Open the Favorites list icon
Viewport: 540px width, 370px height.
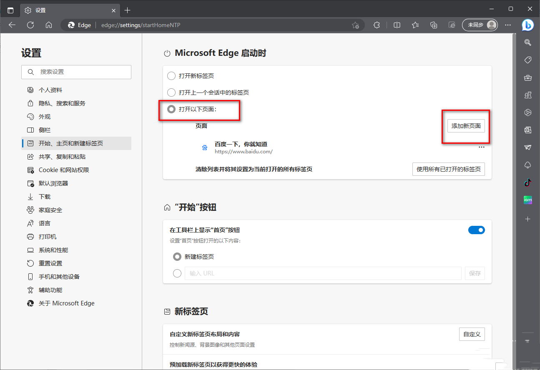point(415,25)
